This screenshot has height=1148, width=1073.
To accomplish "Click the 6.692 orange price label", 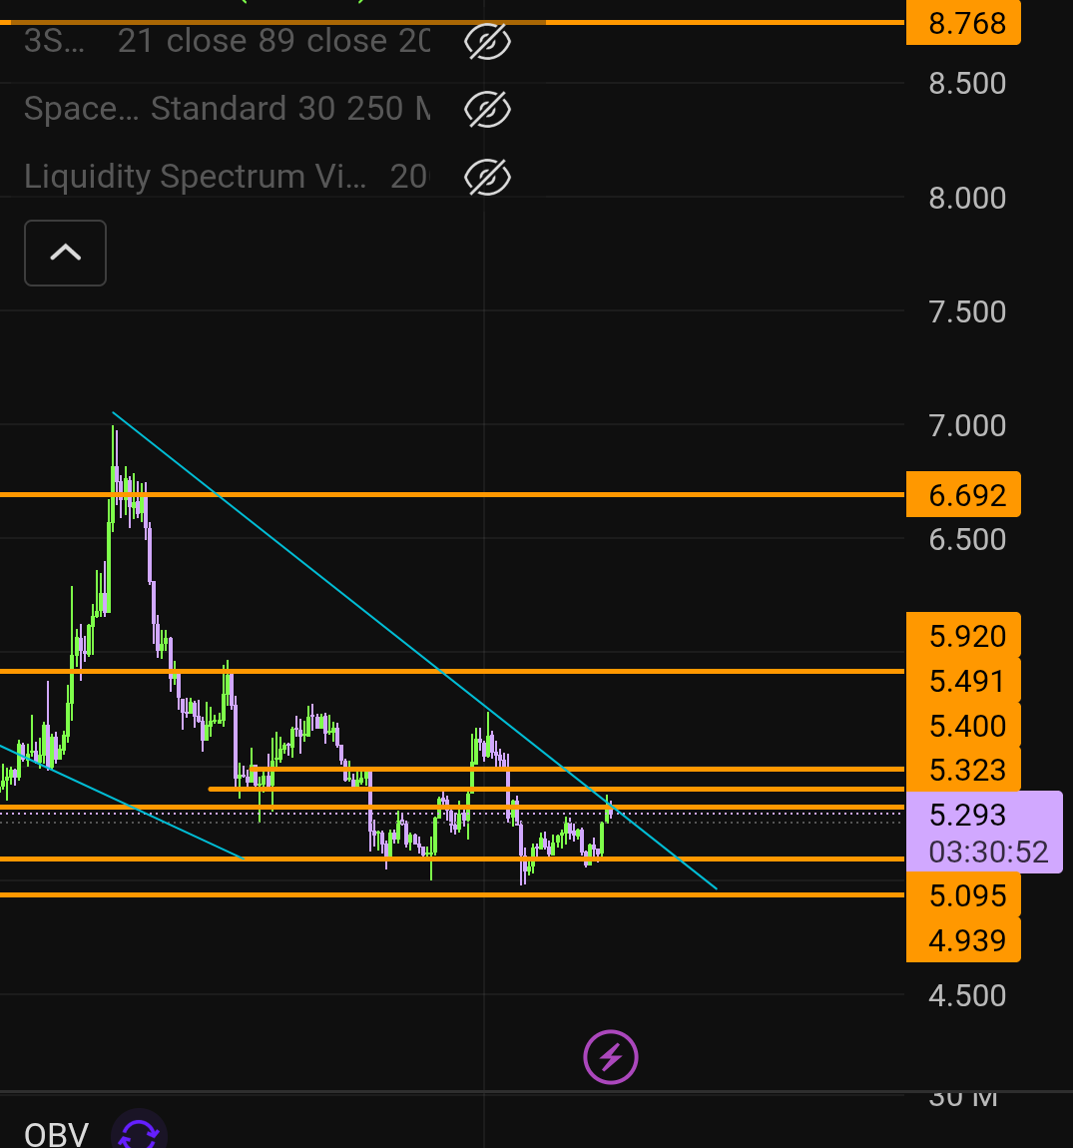I will pyautogui.click(x=963, y=495).
